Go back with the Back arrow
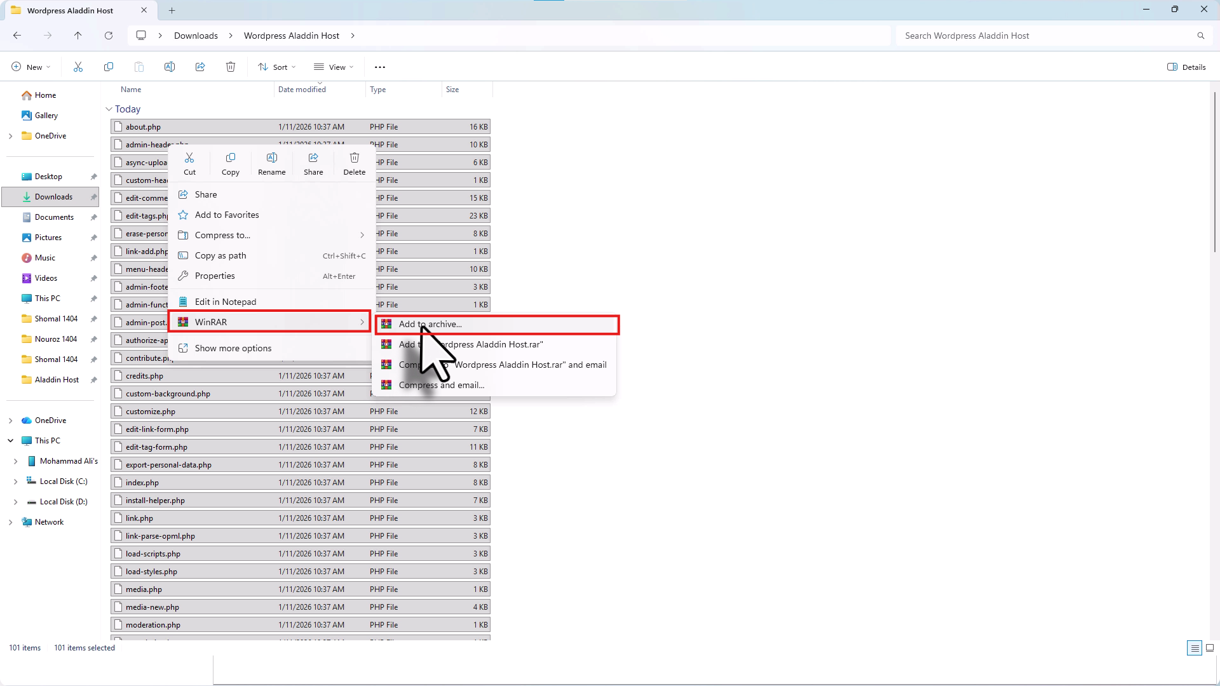Image resolution: width=1220 pixels, height=686 pixels. point(17,36)
